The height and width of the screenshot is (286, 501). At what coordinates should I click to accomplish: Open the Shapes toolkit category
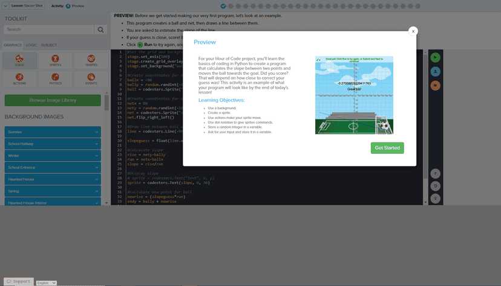(x=91, y=60)
